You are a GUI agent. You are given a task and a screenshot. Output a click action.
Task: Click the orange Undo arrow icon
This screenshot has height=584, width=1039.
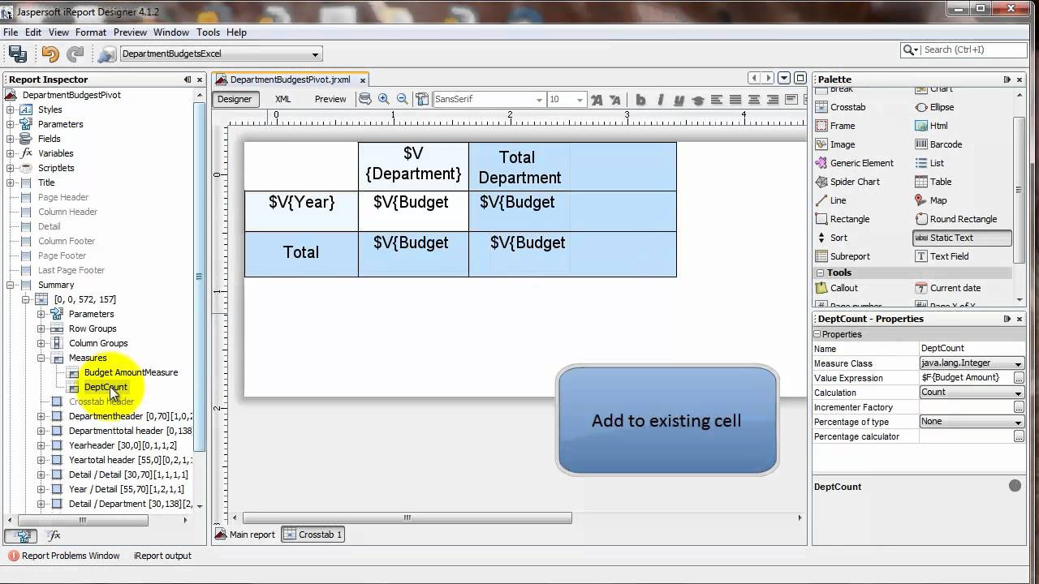click(x=50, y=54)
